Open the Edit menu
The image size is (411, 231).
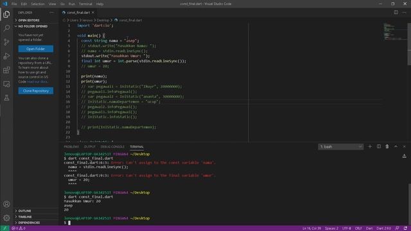click(x=24, y=4)
